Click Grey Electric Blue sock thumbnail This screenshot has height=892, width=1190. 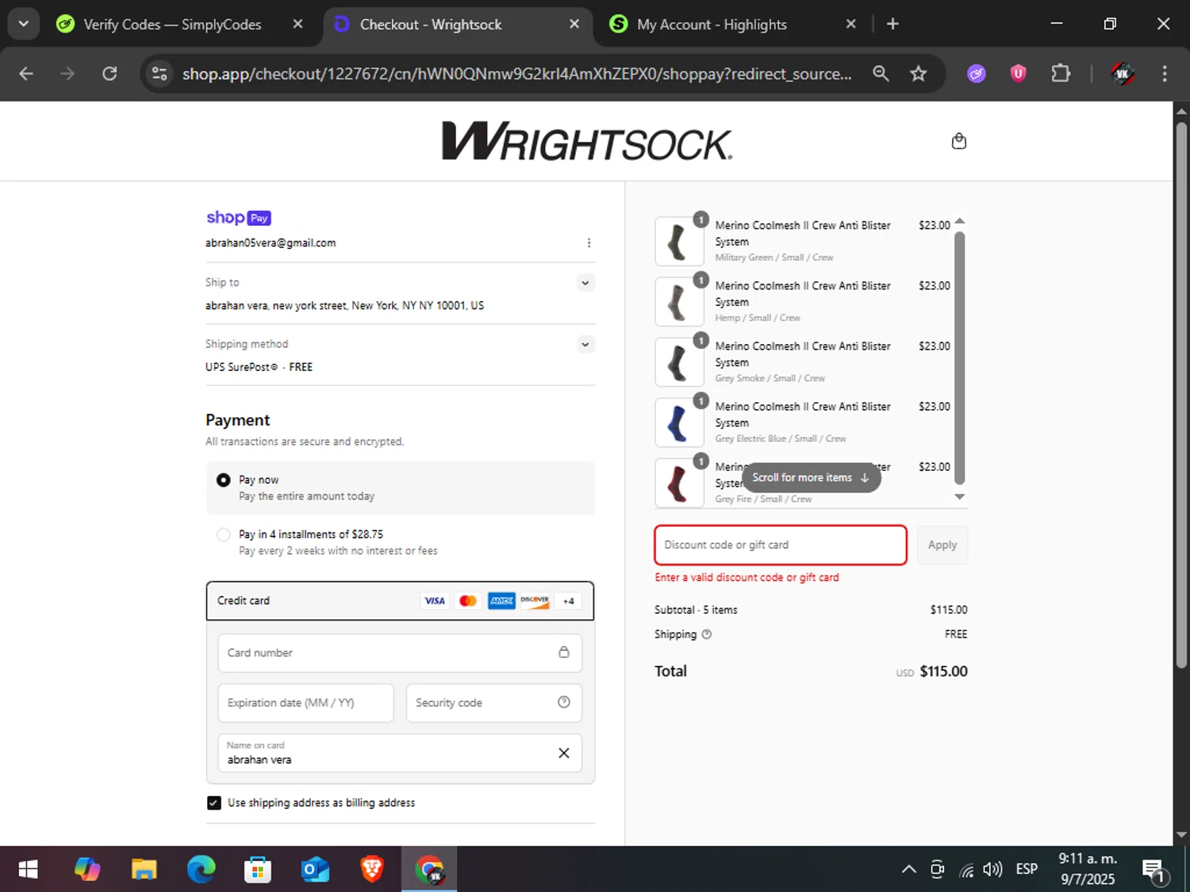point(679,422)
